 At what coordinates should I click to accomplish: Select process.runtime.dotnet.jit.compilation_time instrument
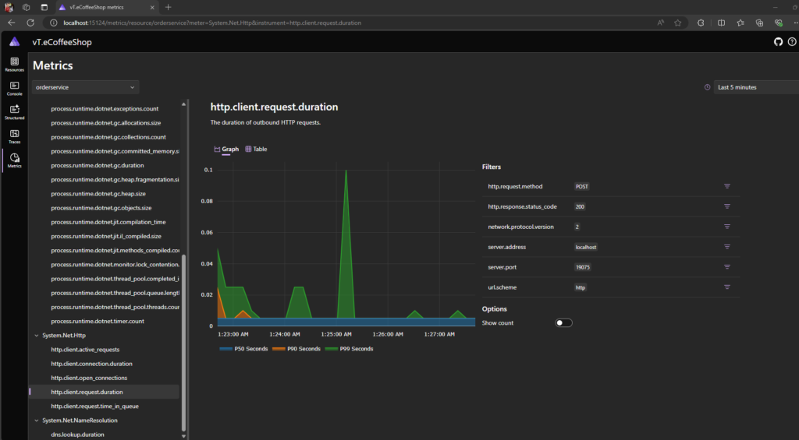pos(108,222)
